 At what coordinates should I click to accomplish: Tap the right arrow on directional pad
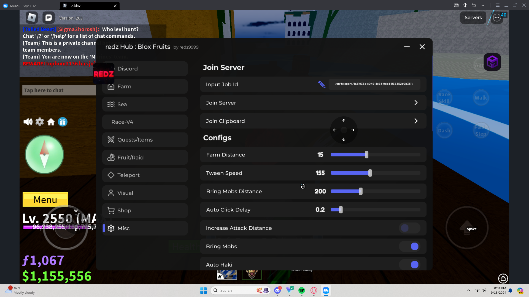coord(353,130)
